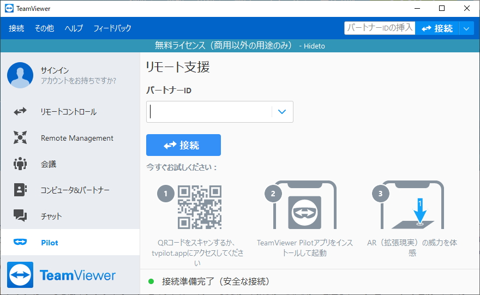Click the AR arrow phone illustration
Viewport: 480px width, 295px height.
click(x=412, y=204)
